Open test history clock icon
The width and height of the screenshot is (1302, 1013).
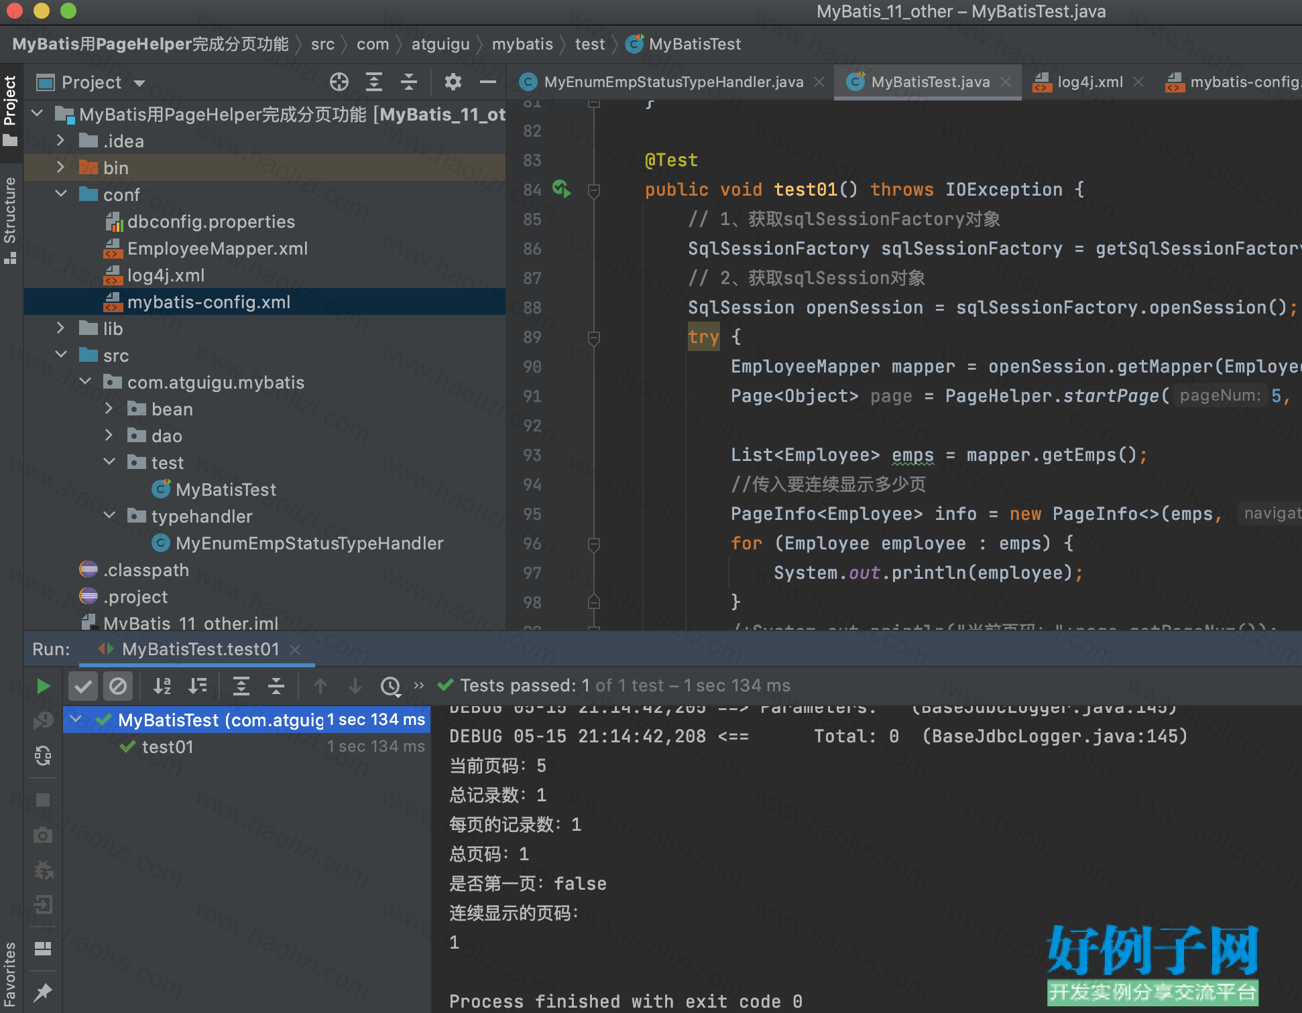[390, 686]
